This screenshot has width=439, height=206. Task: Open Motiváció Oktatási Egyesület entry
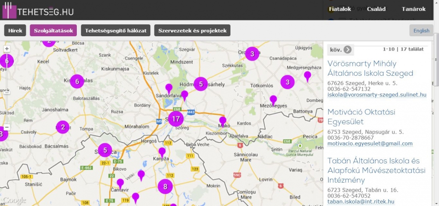(x=361, y=117)
